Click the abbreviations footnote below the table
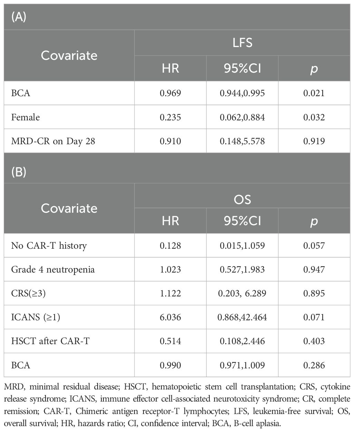The width and height of the screenshot is (354, 432). (x=177, y=405)
